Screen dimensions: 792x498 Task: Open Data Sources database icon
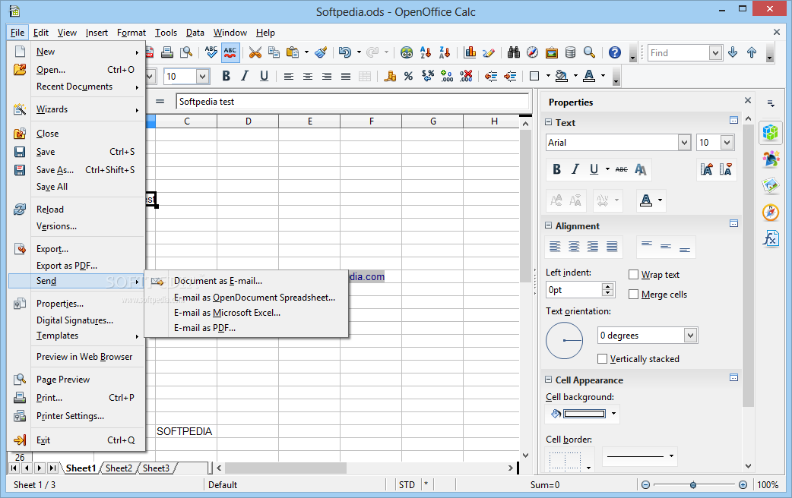pos(570,52)
